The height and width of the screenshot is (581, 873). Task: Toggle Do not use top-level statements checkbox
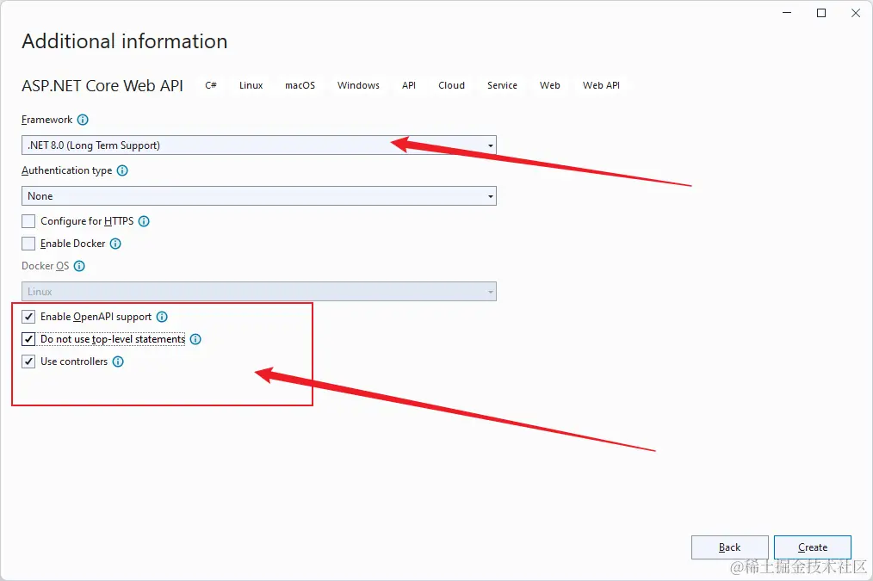[28, 339]
